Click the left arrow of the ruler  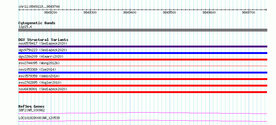pyautogui.click(x=19, y=10)
